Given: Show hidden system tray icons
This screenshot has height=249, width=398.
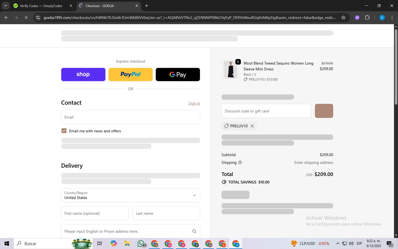Looking at the screenshot, I should (338, 243).
